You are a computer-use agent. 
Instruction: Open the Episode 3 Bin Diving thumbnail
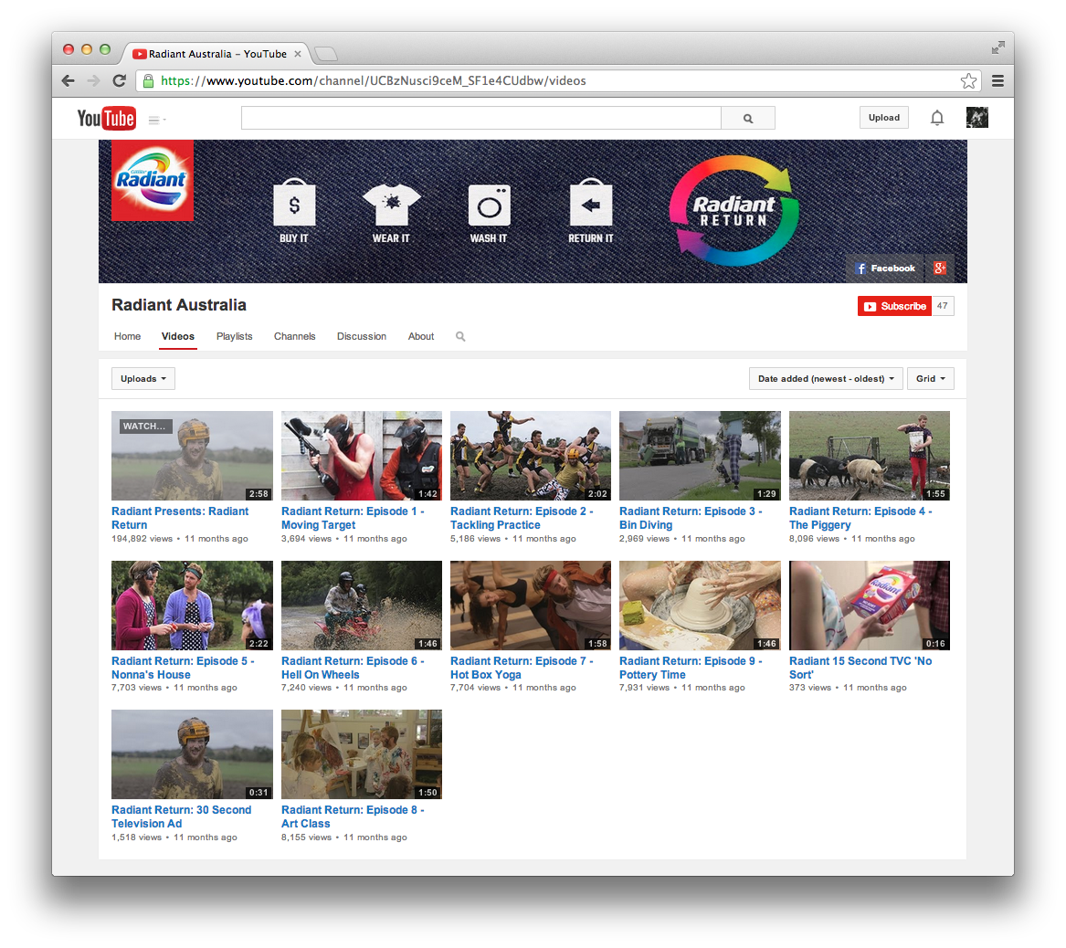point(700,456)
